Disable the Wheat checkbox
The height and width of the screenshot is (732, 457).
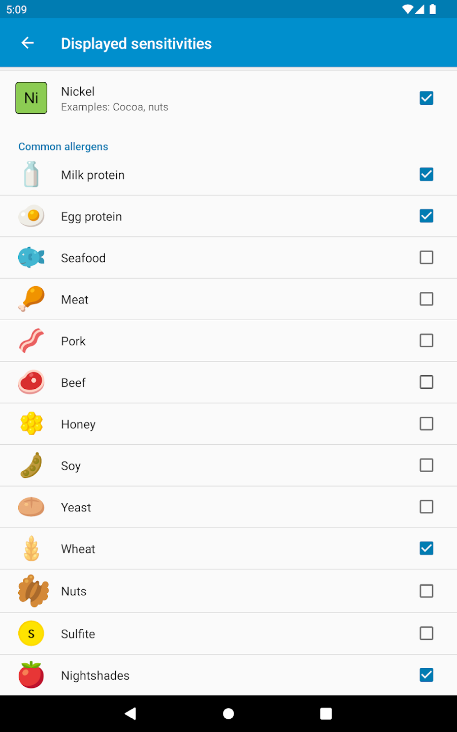point(427,548)
